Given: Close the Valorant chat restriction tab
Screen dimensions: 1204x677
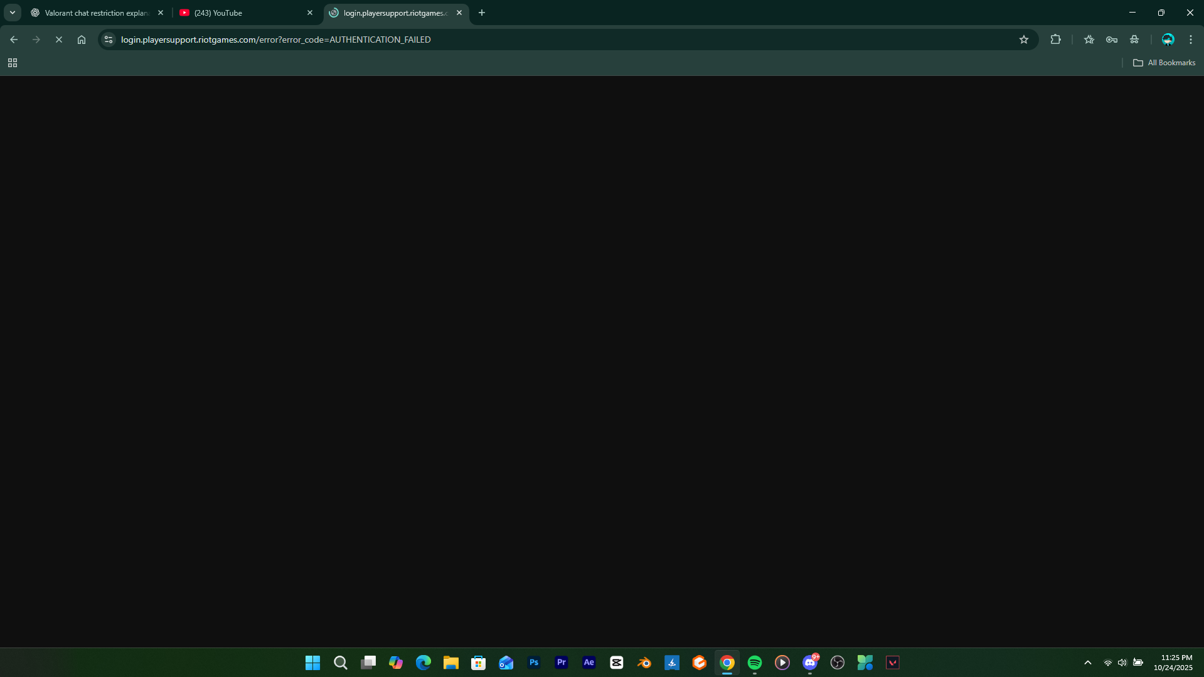Looking at the screenshot, I should tap(161, 13).
